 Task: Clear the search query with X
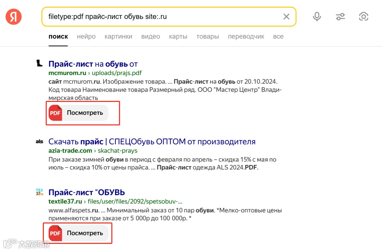(x=286, y=17)
